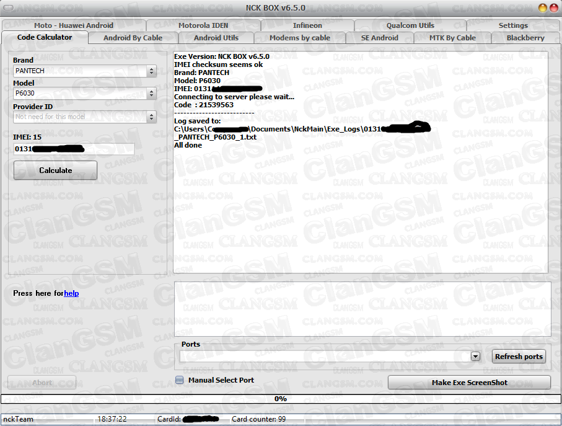The height and width of the screenshot is (426, 562).
Task: Click the 18:37:22 time in status bar
Action: pyautogui.click(x=112, y=419)
